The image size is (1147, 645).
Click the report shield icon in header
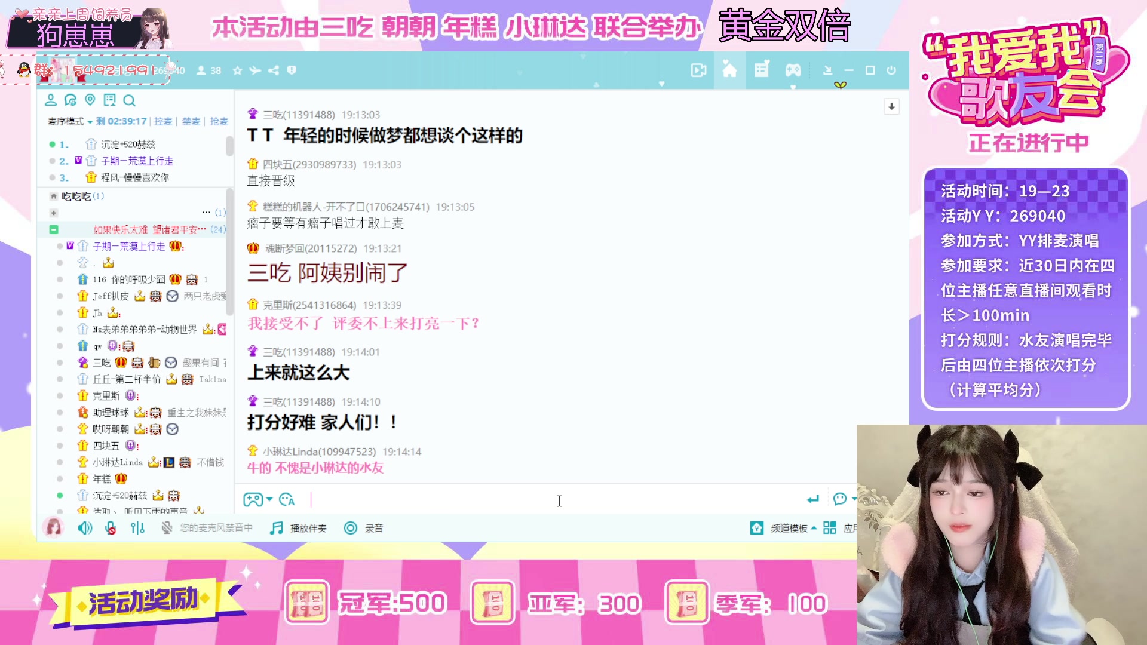tap(292, 70)
